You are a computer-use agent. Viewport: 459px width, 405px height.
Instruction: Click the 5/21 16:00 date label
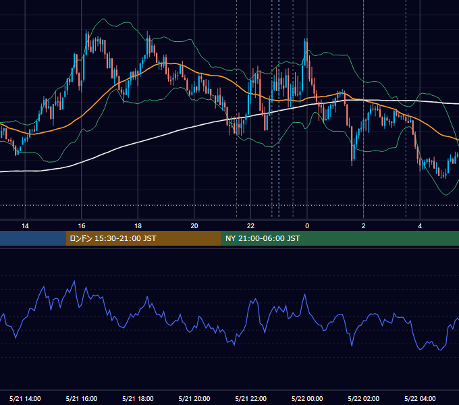point(82,398)
